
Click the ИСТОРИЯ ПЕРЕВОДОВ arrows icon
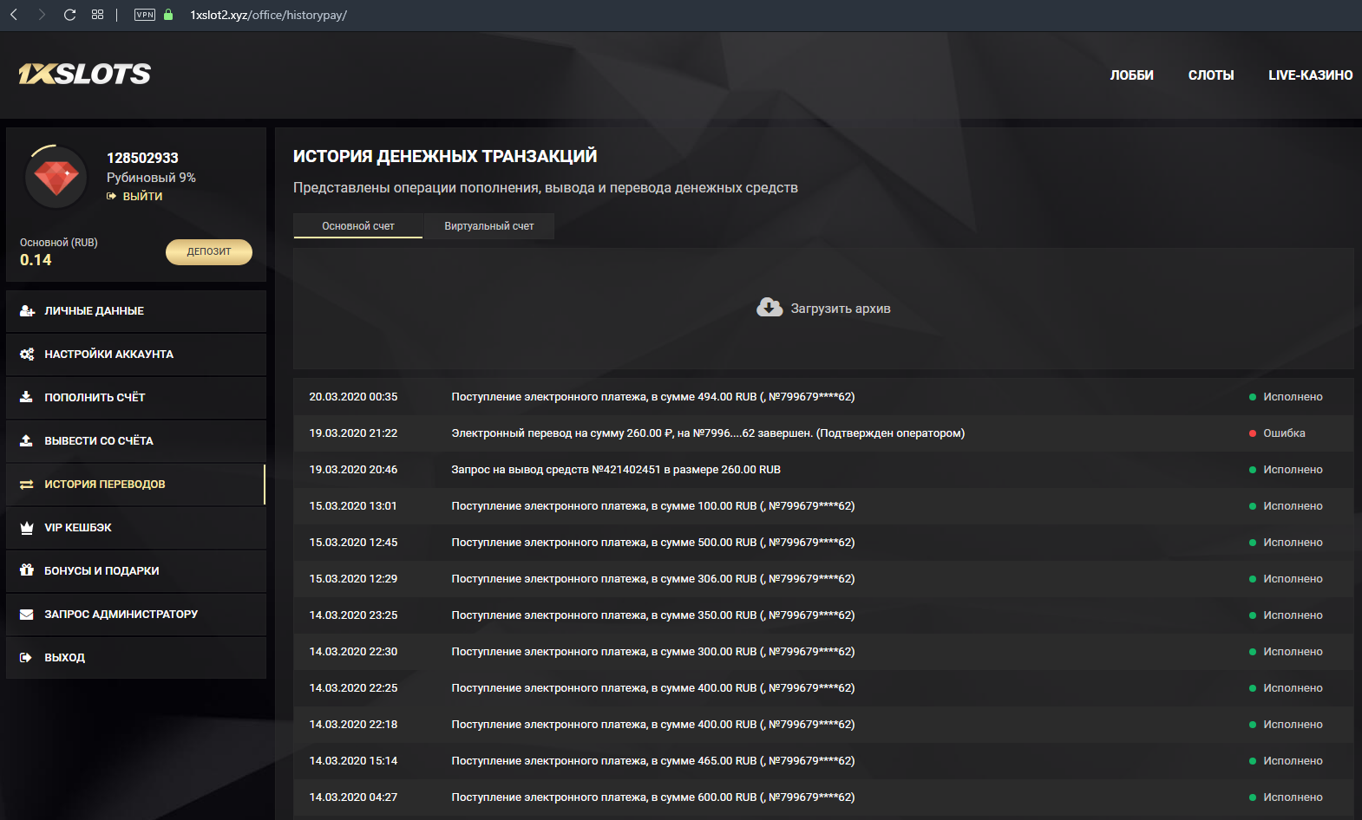coord(26,485)
